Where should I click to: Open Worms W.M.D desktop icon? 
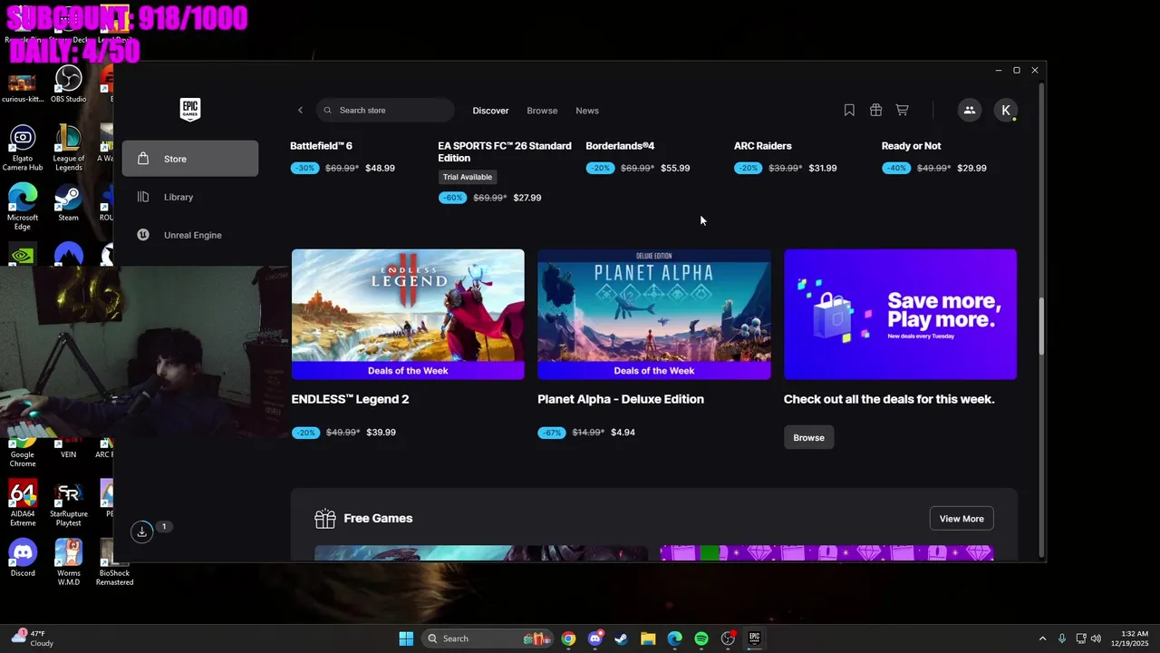click(68, 562)
